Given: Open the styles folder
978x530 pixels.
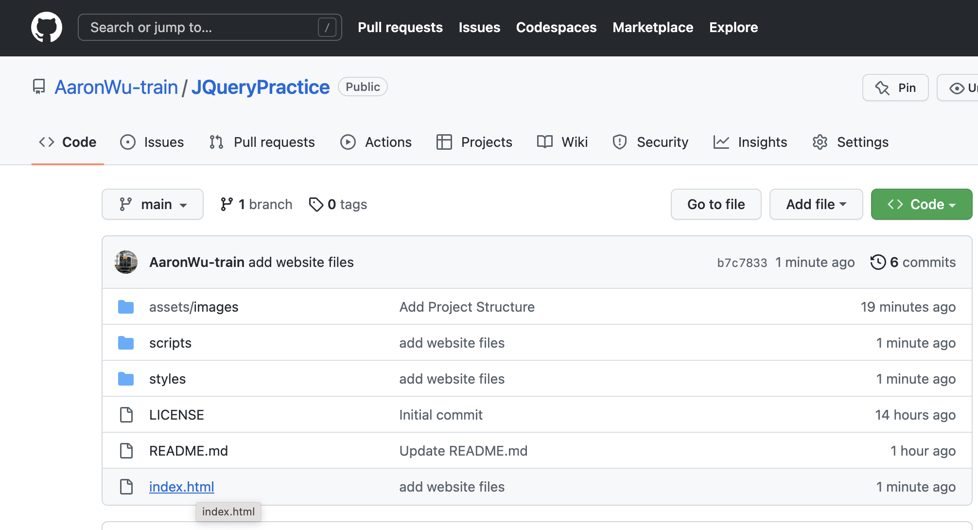Looking at the screenshot, I should click(x=167, y=379).
